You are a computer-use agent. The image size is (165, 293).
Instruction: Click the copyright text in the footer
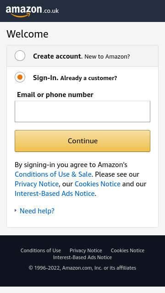pos(82,268)
